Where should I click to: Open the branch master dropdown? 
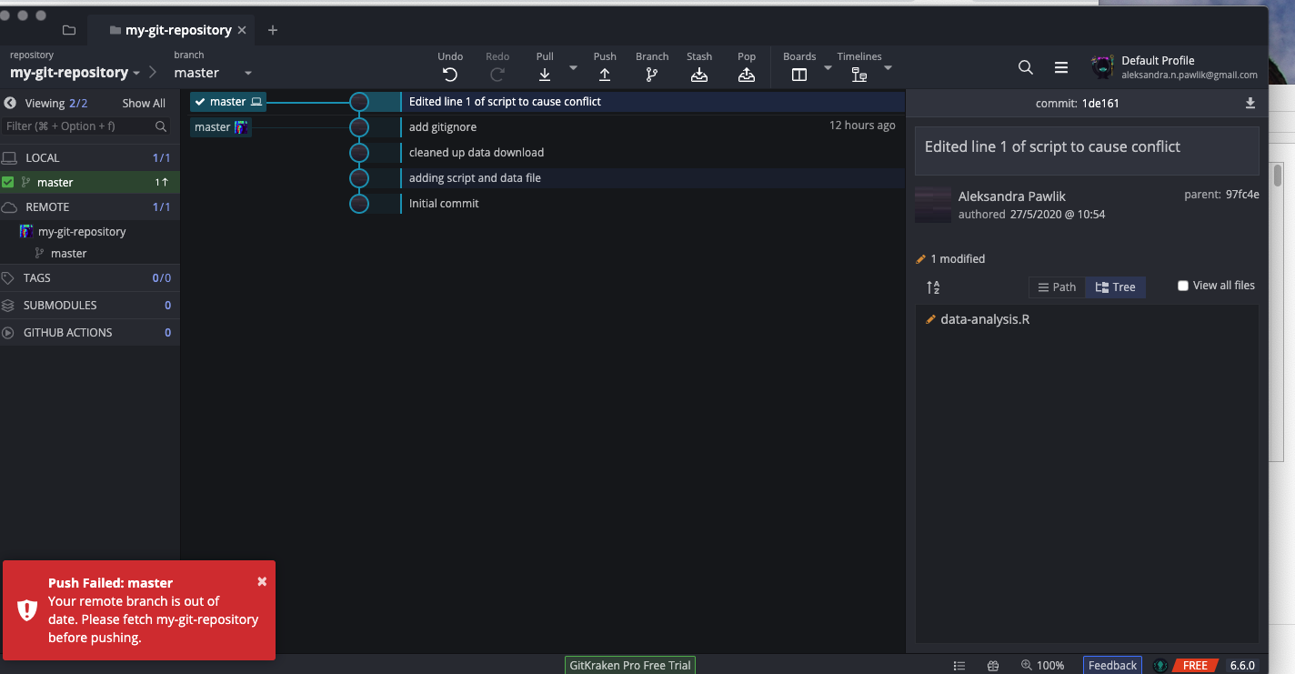(x=248, y=73)
